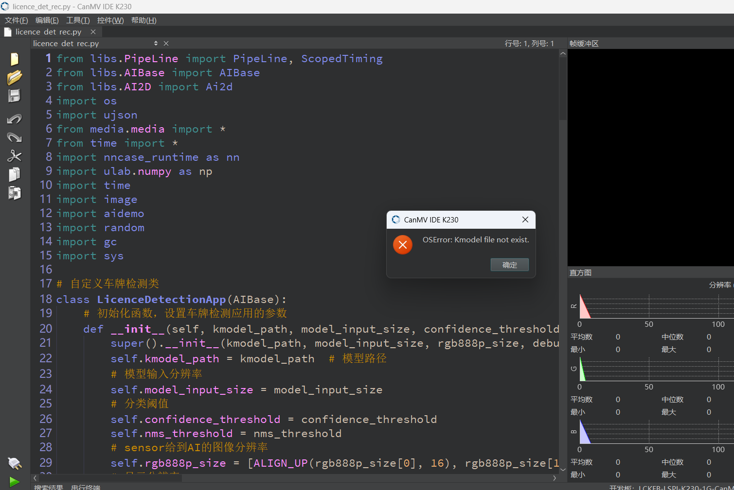Click the 帧缓冲区 panel header
Viewport: 734px width, 490px height.
[x=584, y=44]
